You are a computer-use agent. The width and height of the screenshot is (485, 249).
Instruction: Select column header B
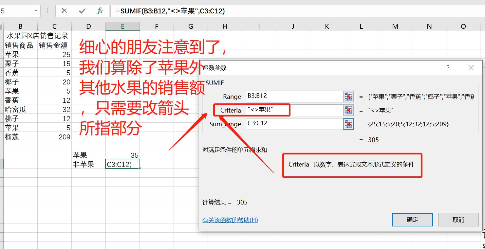pyautogui.click(x=20, y=26)
